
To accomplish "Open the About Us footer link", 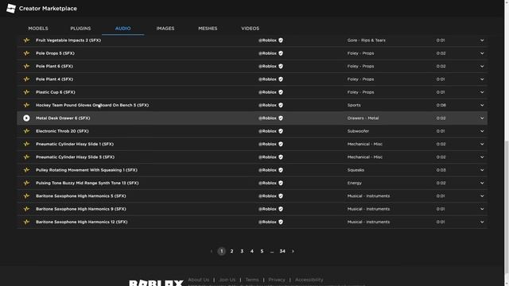I will coord(199,280).
